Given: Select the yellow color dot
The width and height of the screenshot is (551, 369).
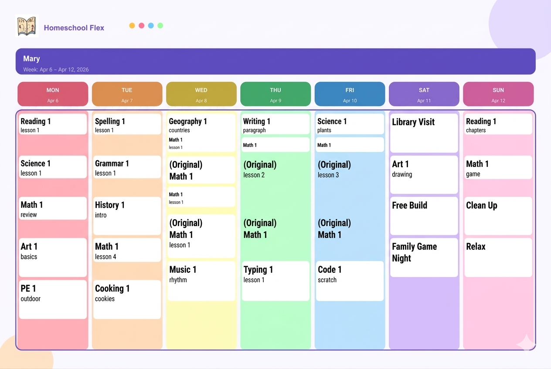Looking at the screenshot, I should (x=132, y=26).
